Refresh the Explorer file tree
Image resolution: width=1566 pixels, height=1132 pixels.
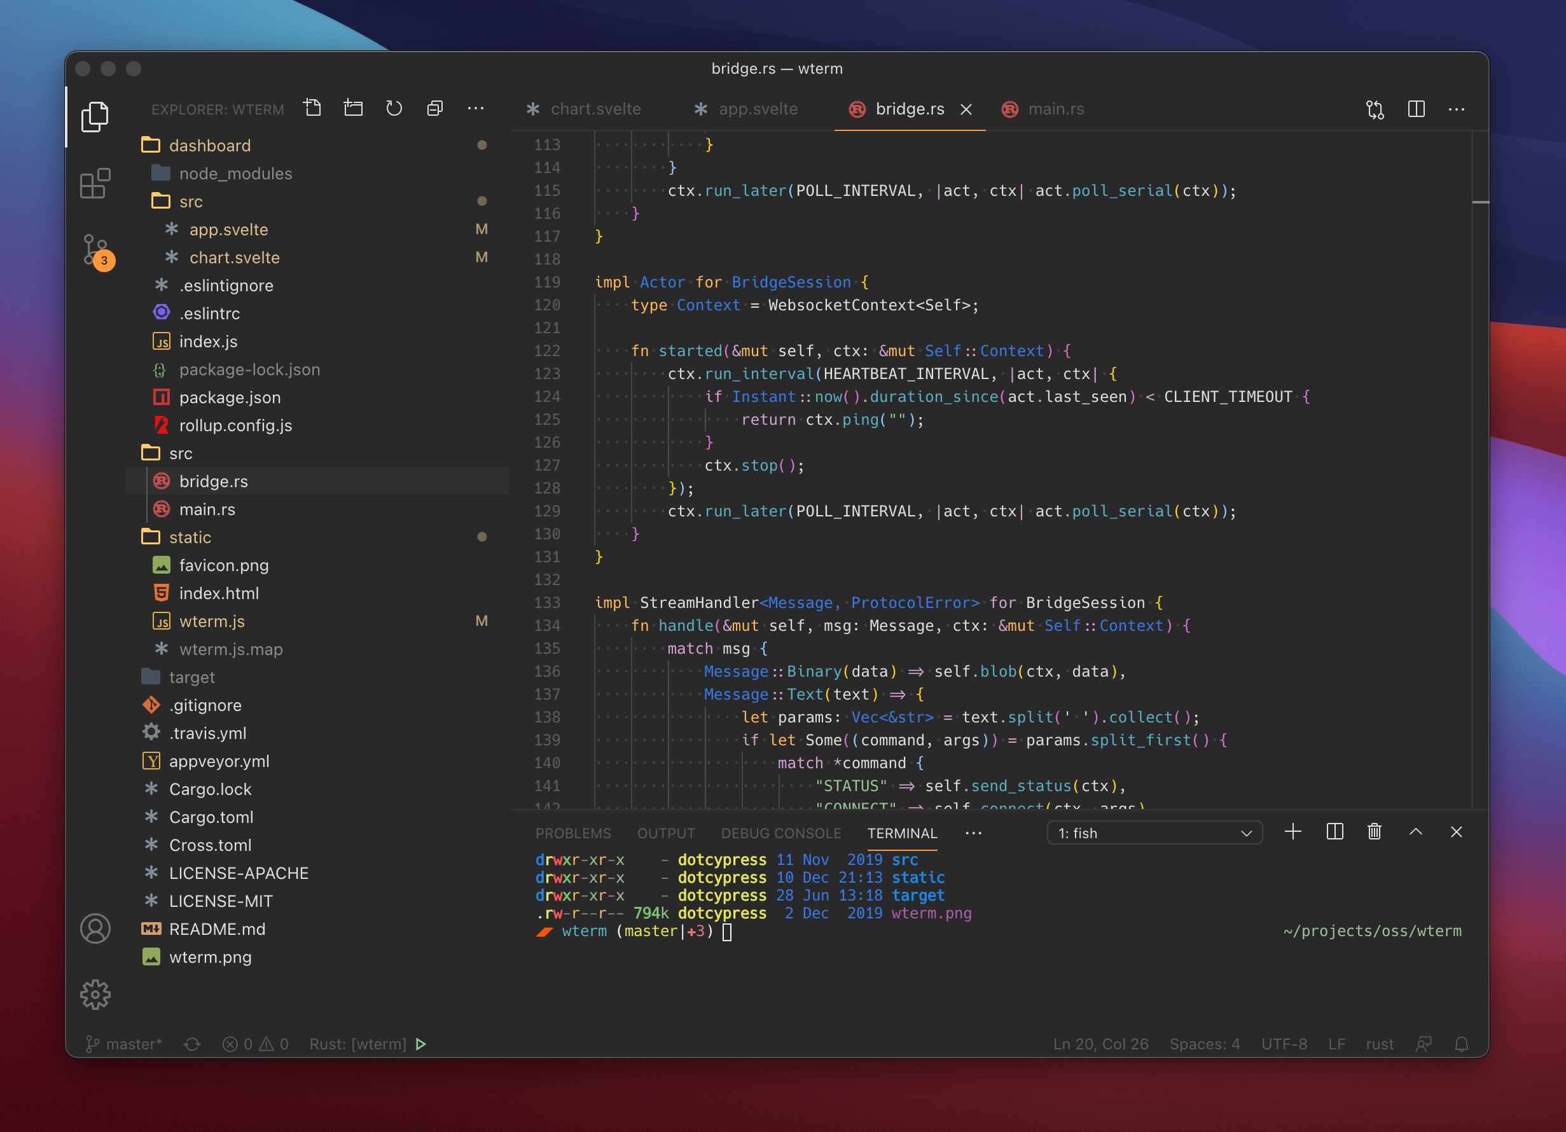pyautogui.click(x=394, y=108)
